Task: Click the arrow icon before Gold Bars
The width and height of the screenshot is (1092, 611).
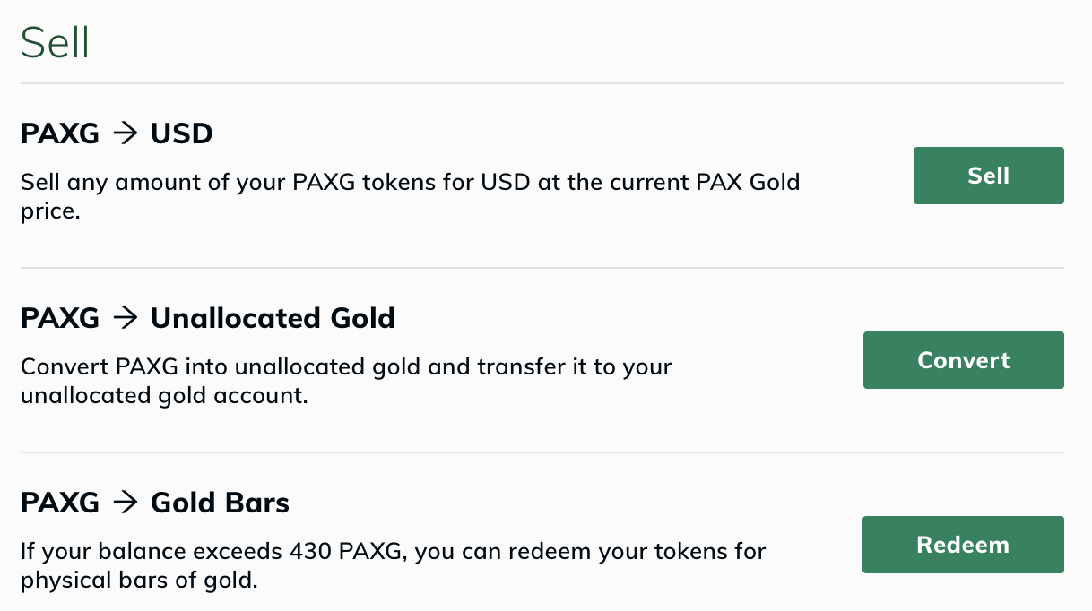Action: coord(126,503)
